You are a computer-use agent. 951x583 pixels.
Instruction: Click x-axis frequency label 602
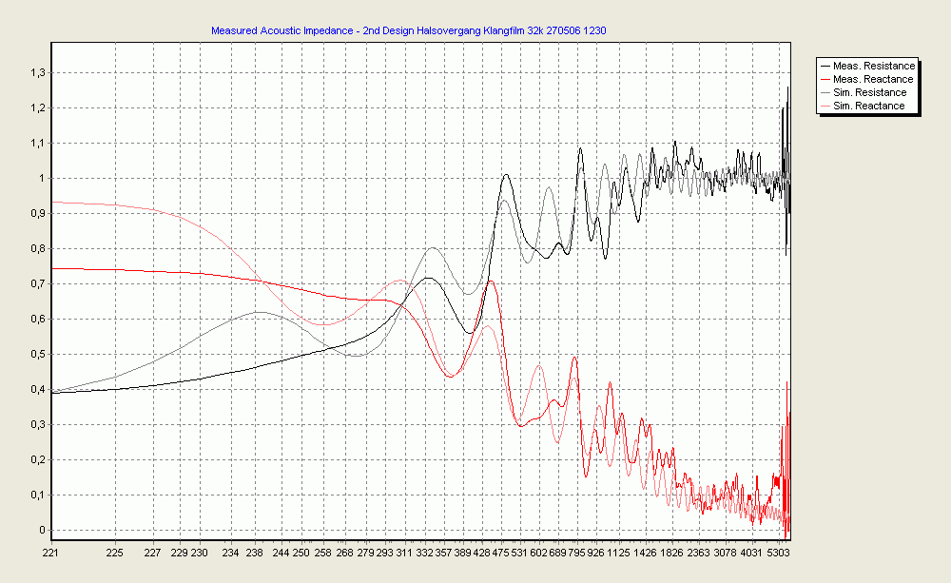coord(538,553)
